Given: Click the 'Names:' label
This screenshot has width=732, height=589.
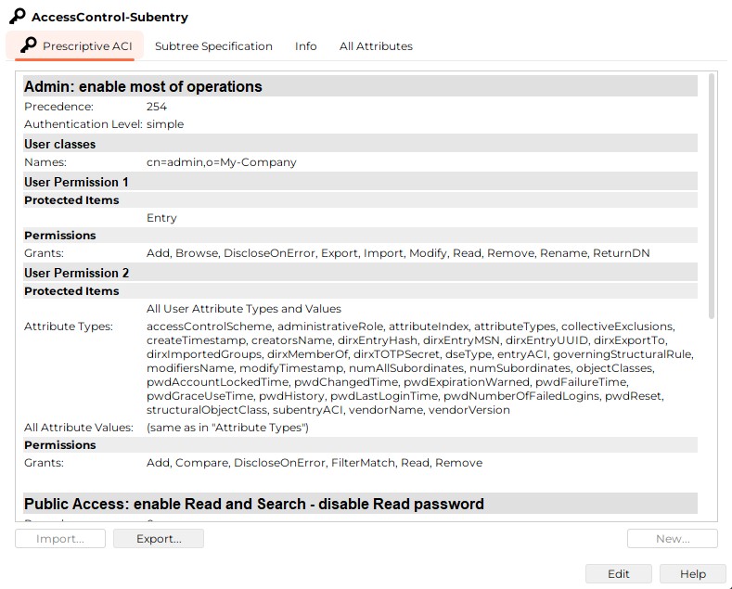Looking at the screenshot, I should (x=45, y=162).
